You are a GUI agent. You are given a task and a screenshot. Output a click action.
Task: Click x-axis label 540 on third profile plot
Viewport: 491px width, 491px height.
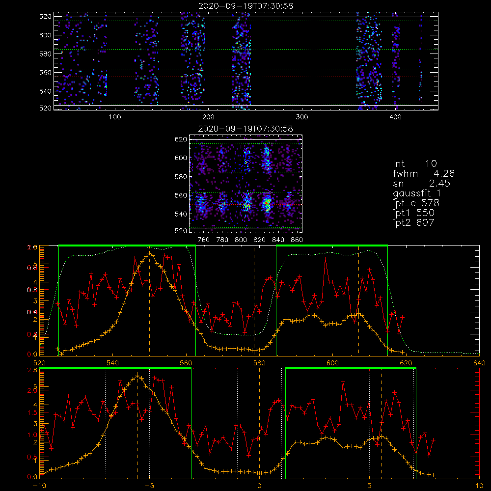(x=113, y=363)
